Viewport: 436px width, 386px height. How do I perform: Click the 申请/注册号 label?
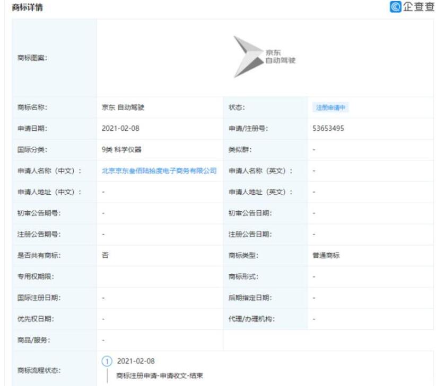(x=248, y=129)
